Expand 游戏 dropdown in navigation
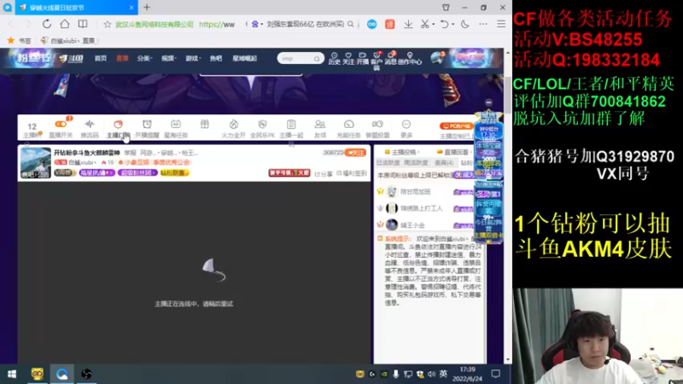Image resolution: width=683 pixels, height=384 pixels. click(x=193, y=58)
